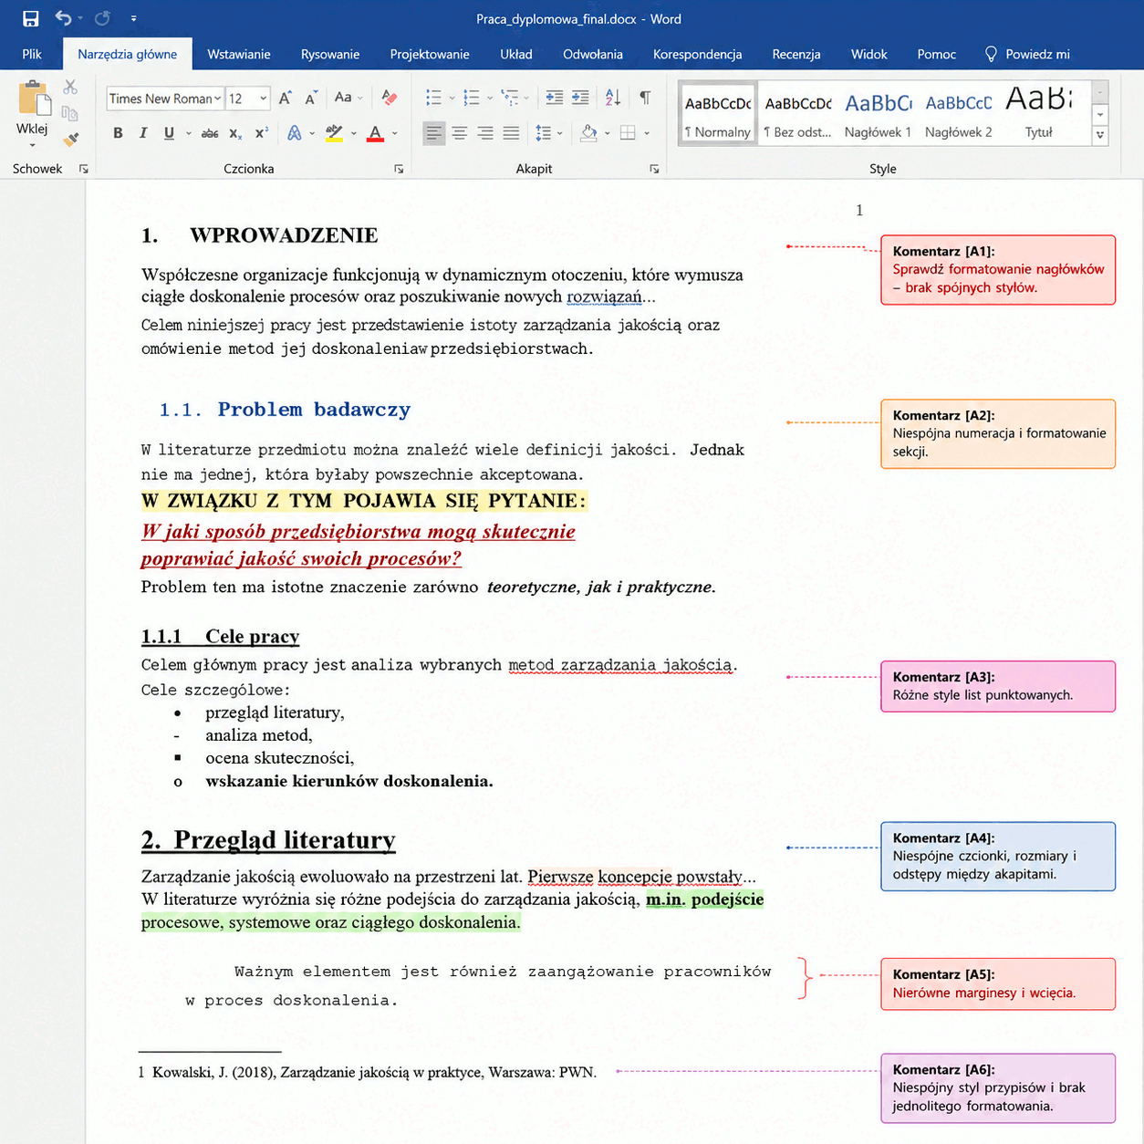The width and height of the screenshot is (1144, 1144).
Task: Click the Undo arrow icon
Action: (x=63, y=18)
